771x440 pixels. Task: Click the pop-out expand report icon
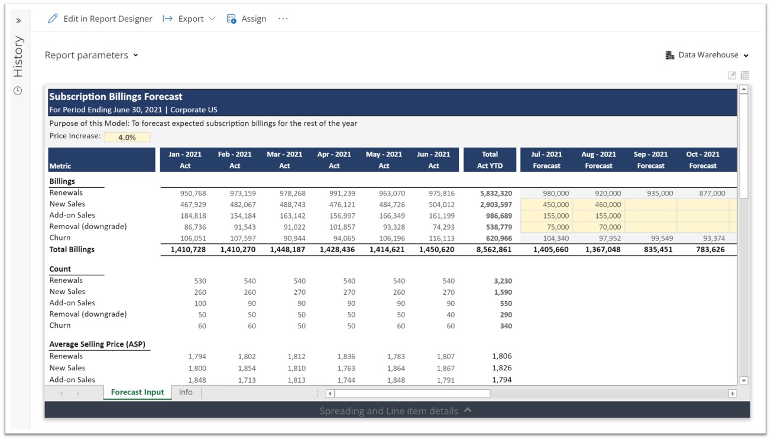point(732,75)
